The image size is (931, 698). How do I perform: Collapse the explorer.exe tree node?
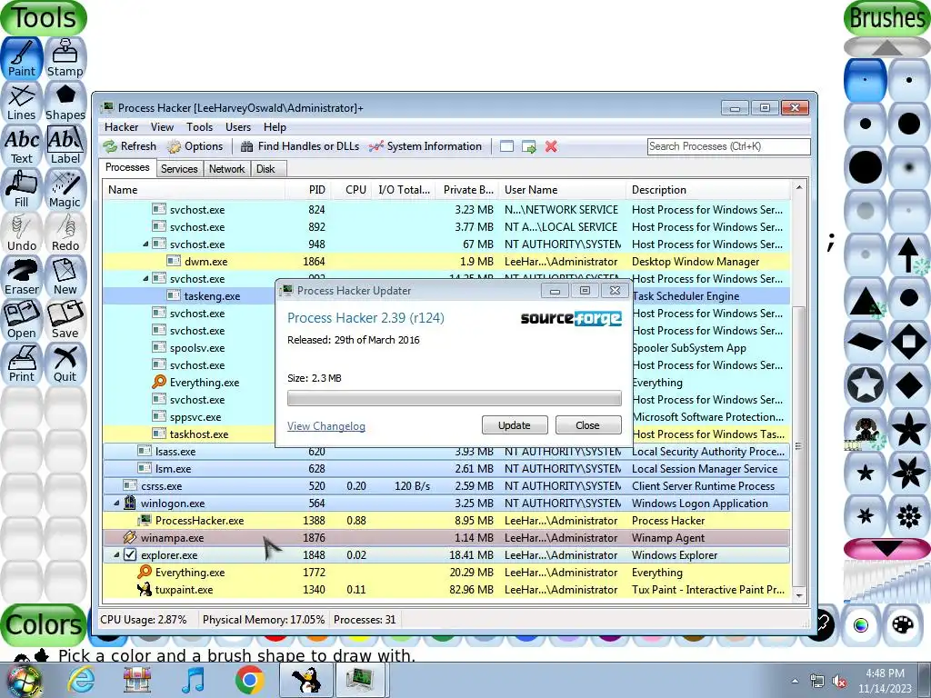click(x=116, y=555)
